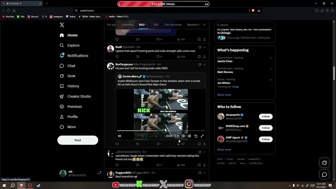Open Windows taskbar search
This screenshot has height=189, width=336.
13,186
